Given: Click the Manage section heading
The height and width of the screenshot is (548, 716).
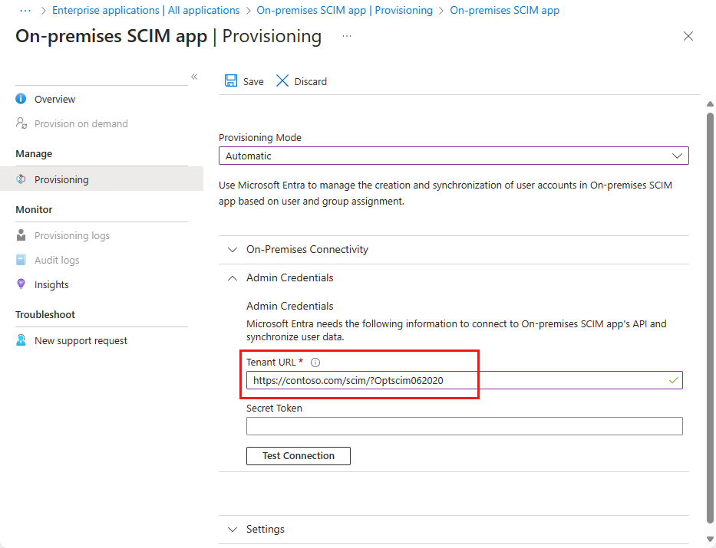Looking at the screenshot, I should pos(34,153).
